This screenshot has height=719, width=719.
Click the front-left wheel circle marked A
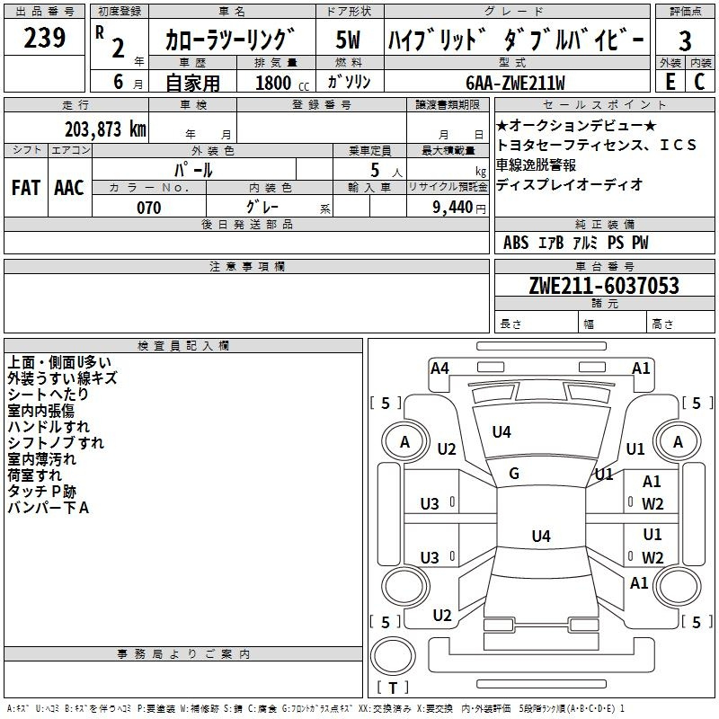tap(405, 442)
